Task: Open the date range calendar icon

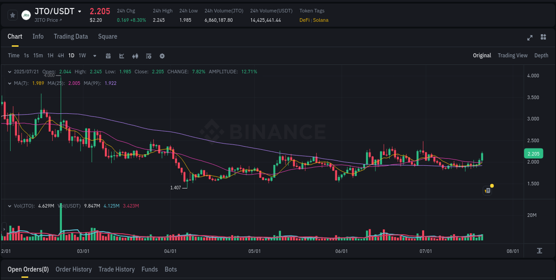Action: (x=108, y=56)
